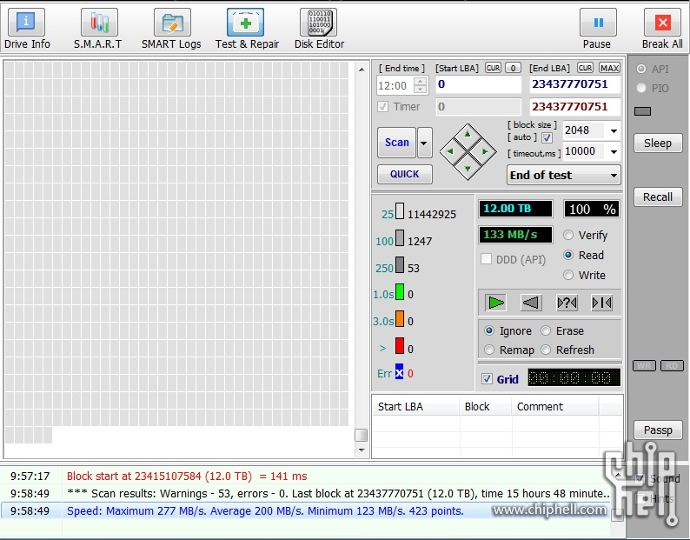Toggle the DDD (API) checkbox
This screenshot has width=690, height=540.
(x=487, y=259)
